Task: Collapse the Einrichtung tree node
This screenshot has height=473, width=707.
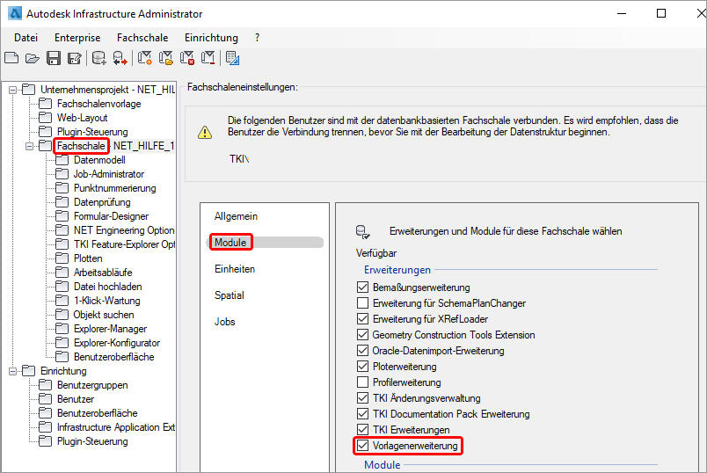Action: tap(12, 371)
